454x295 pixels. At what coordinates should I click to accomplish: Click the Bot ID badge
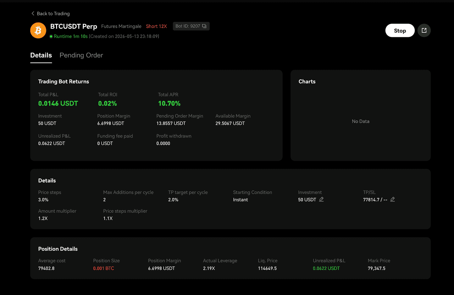pos(191,26)
